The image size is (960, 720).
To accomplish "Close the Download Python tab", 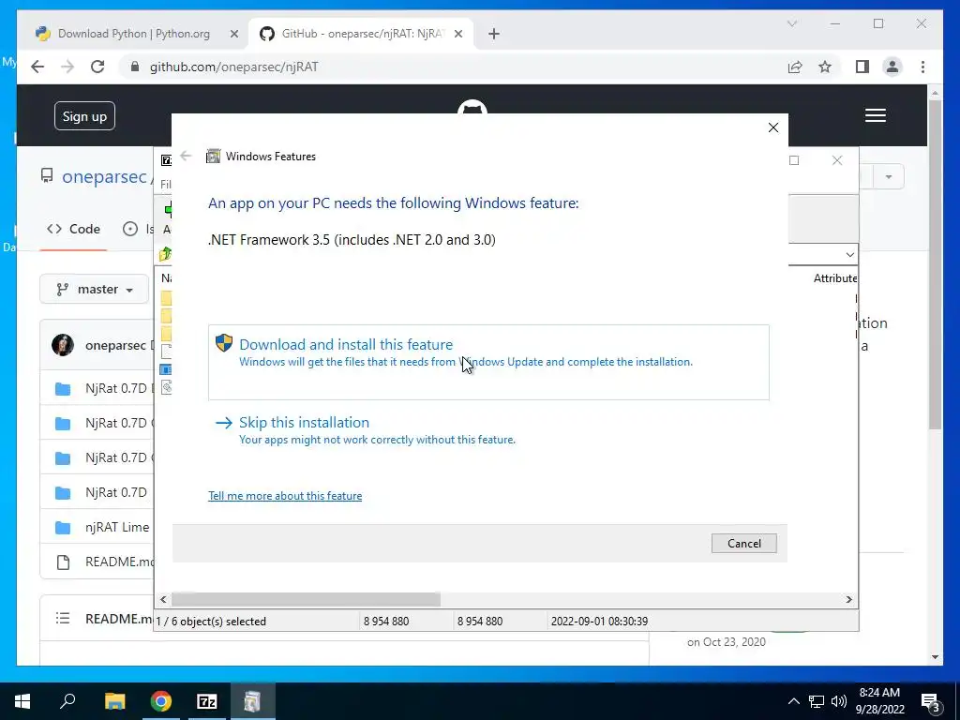I will tap(233, 34).
